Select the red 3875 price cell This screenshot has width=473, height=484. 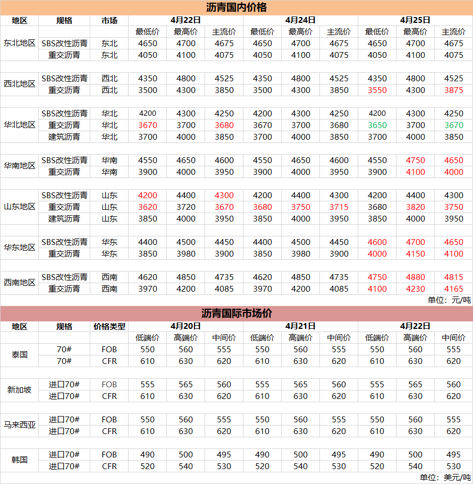[x=453, y=90]
